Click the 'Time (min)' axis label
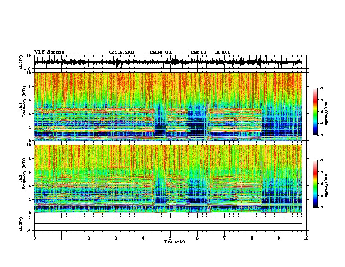The height and width of the screenshot is (267, 345). (x=174, y=242)
